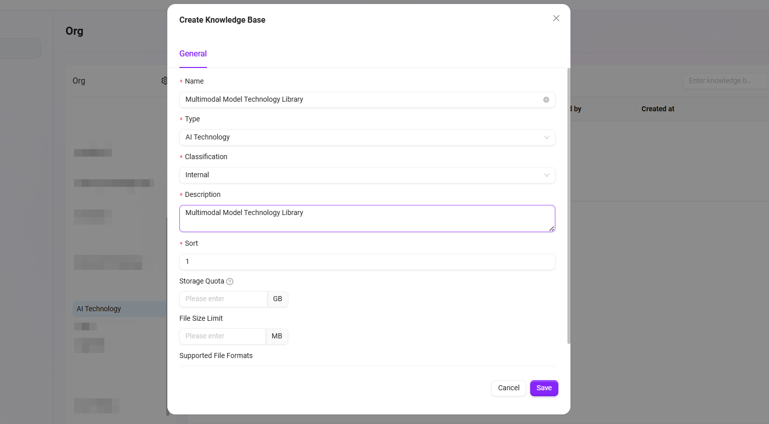Clear the Name field with the clear icon
Image resolution: width=769 pixels, height=424 pixels.
[x=546, y=100]
